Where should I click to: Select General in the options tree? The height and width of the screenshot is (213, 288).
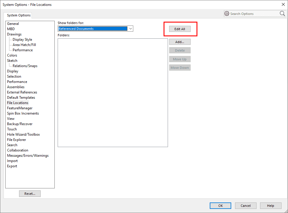coord(13,24)
